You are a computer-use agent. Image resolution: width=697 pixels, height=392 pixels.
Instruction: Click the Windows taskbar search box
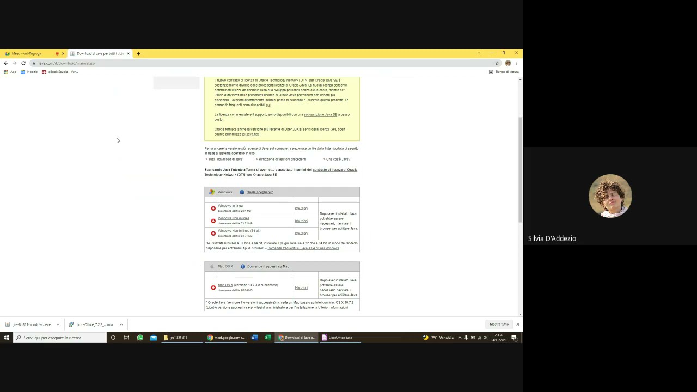[x=60, y=338]
